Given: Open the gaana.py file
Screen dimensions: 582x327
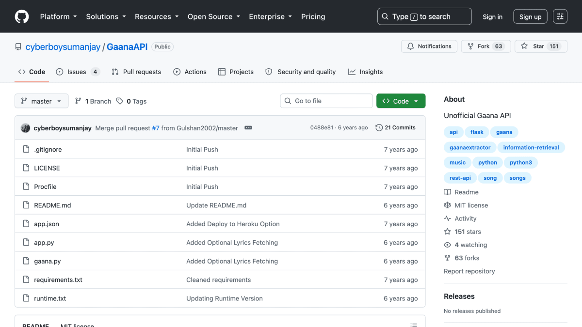Looking at the screenshot, I should tap(48, 261).
